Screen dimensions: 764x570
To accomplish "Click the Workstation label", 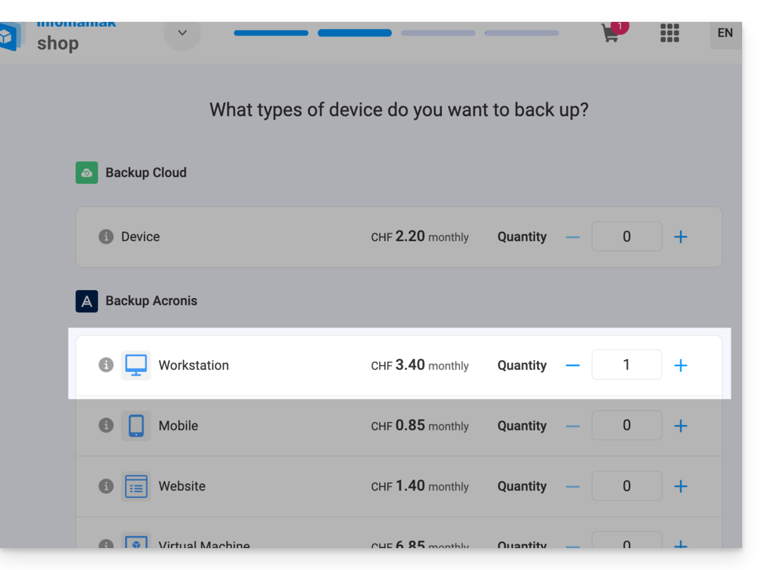I will (x=194, y=365).
